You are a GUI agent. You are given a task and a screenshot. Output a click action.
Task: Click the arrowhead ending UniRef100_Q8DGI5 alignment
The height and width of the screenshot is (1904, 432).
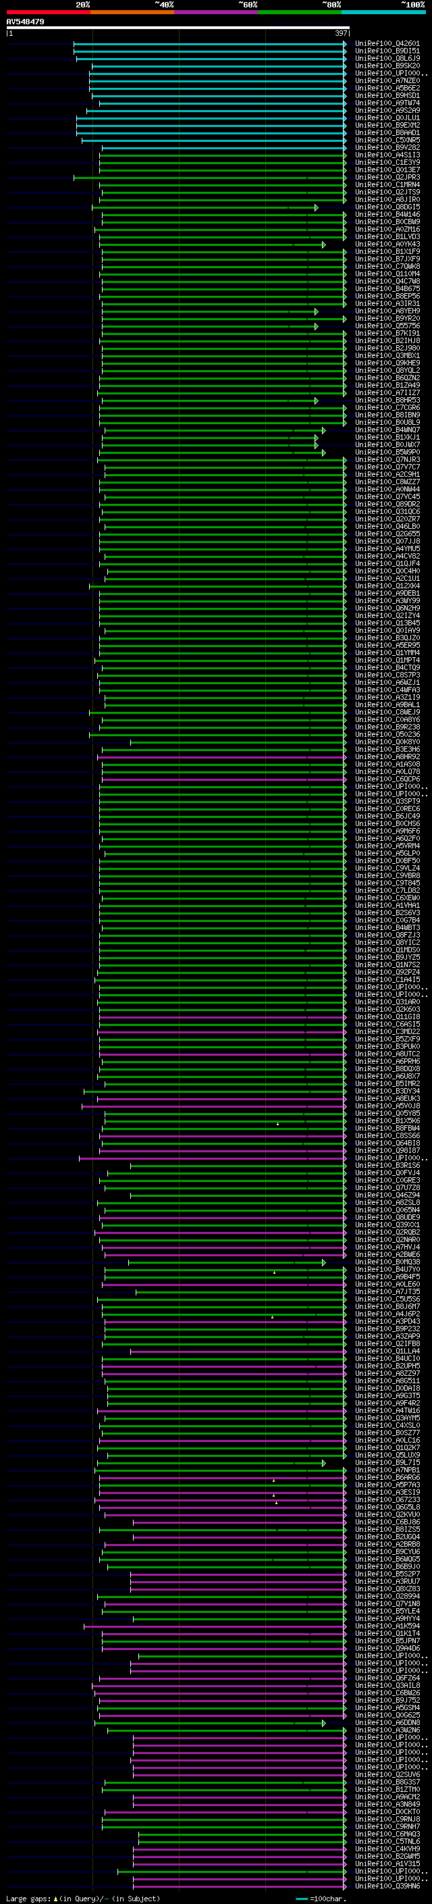click(316, 208)
